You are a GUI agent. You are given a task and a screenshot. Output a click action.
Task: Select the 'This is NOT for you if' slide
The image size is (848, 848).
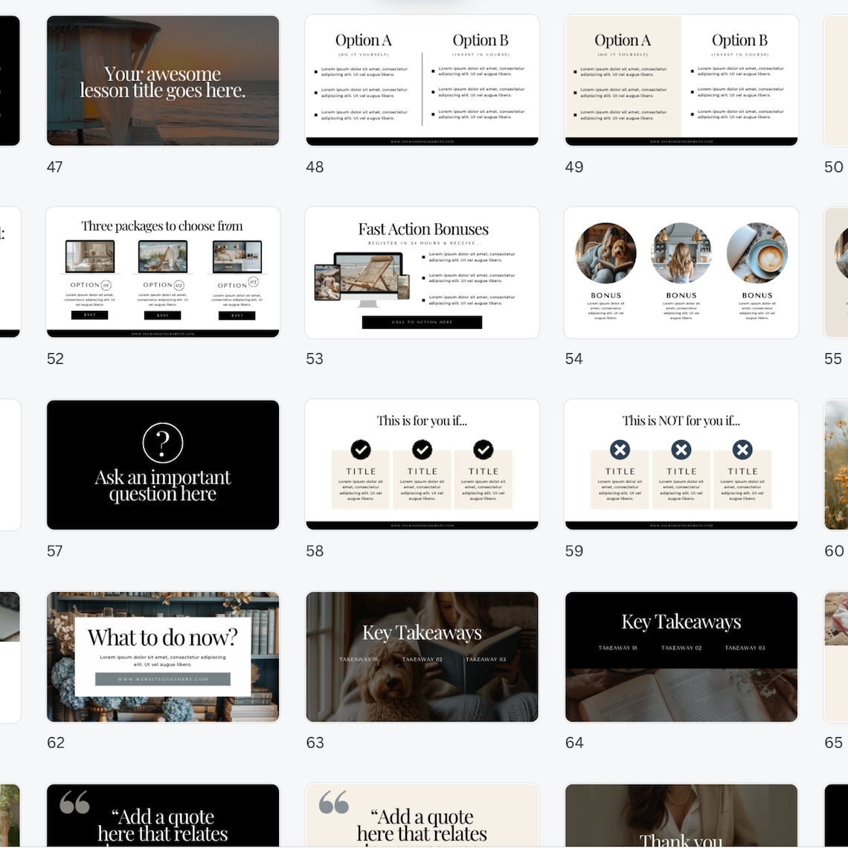coord(681,465)
